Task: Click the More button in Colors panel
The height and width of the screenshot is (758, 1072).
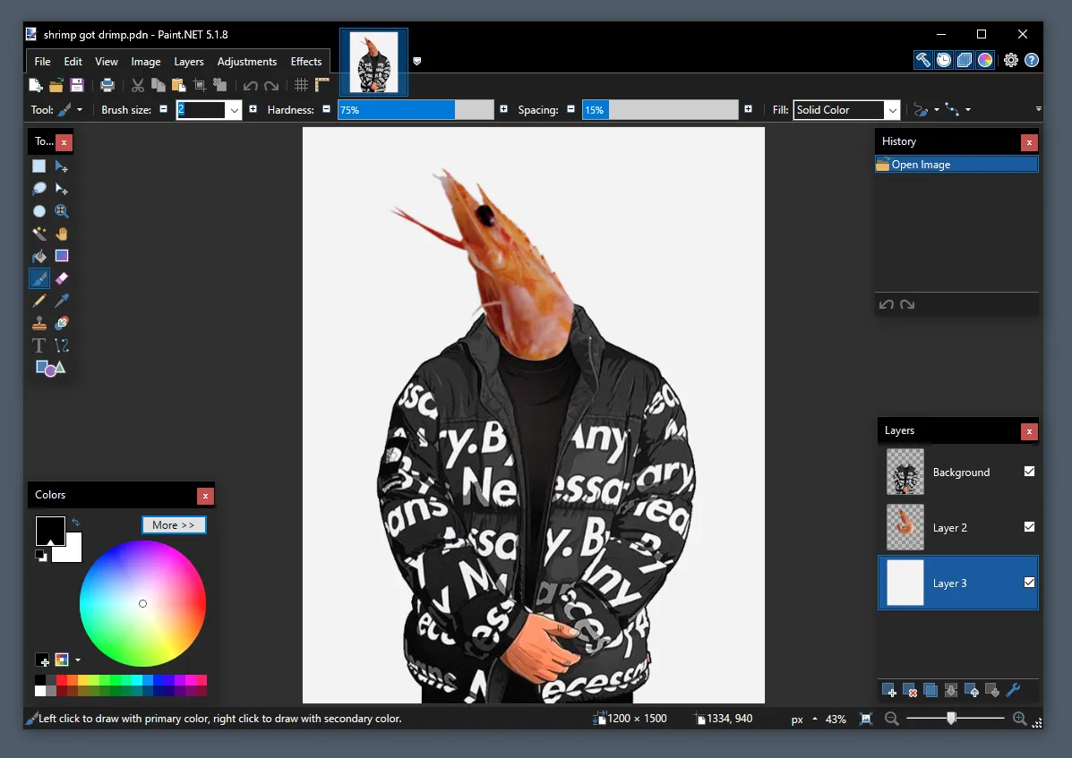Action: pyautogui.click(x=173, y=524)
